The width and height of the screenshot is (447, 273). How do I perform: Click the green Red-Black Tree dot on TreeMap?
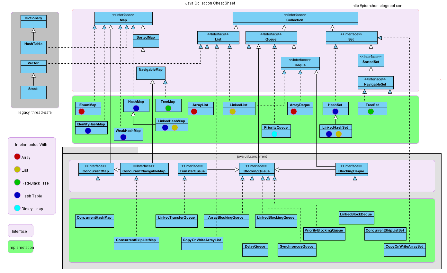tap(168, 108)
